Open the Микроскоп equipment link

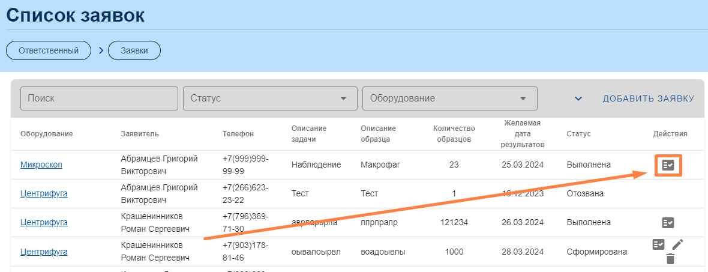coord(41,165)
